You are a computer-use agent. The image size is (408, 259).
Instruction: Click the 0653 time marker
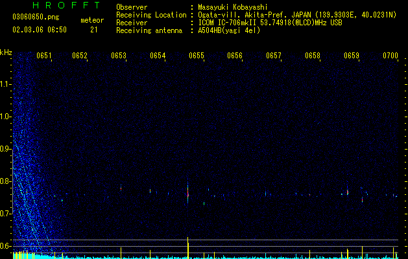tap(119, 56)
